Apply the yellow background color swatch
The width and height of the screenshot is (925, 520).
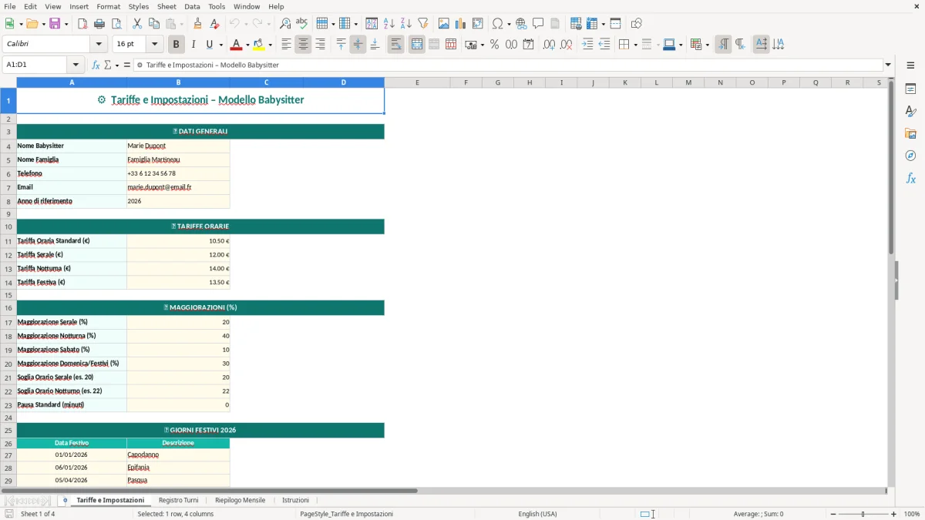pyautogui.click(x=259, y=45)
